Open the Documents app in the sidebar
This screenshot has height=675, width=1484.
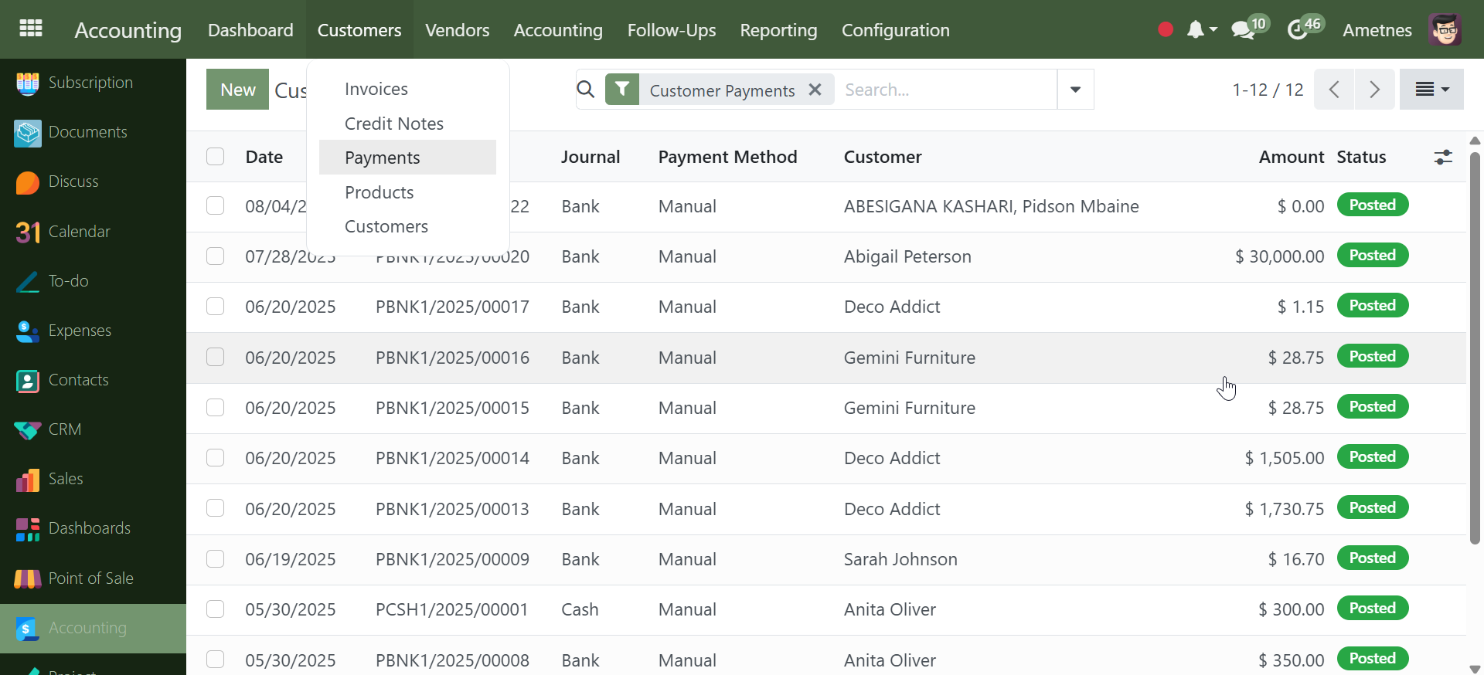coord(87,132)
